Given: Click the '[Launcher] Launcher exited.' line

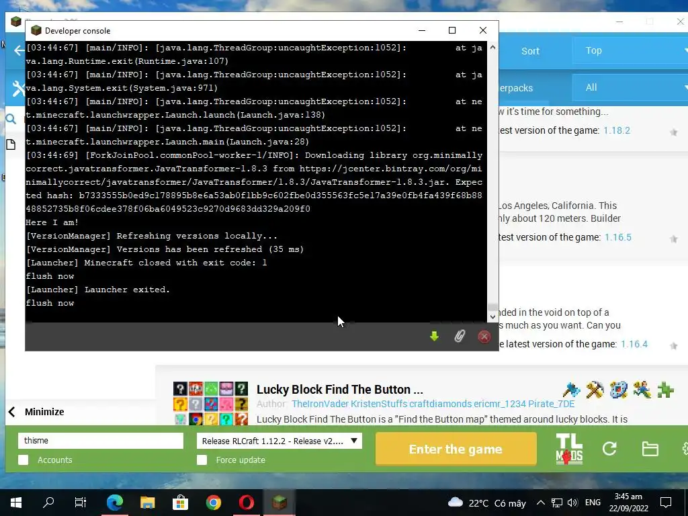Looking at the screenshot, I should pos(97,290).
